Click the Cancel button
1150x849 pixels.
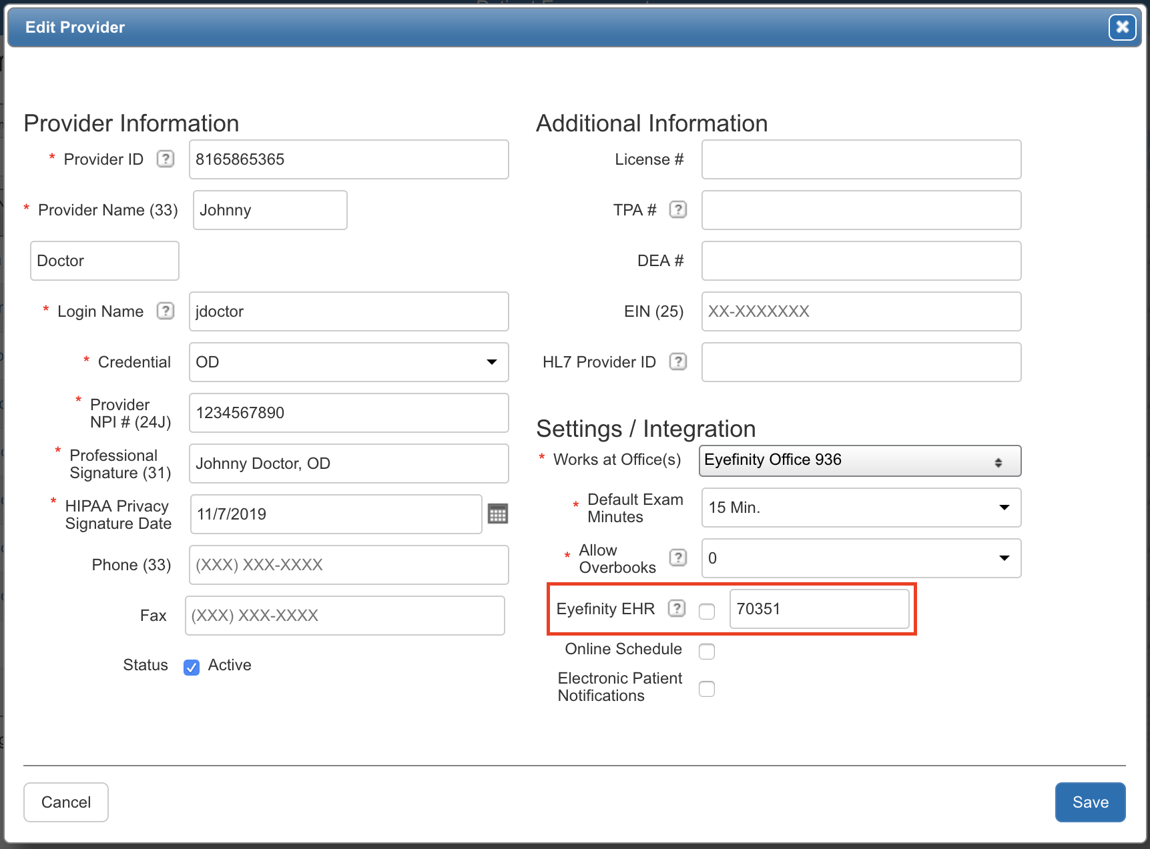pyautogui.click(x=66, y=802)
